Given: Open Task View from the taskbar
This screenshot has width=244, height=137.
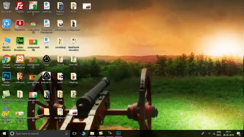Looking at the screenshot, I should [x=74, y=133].
